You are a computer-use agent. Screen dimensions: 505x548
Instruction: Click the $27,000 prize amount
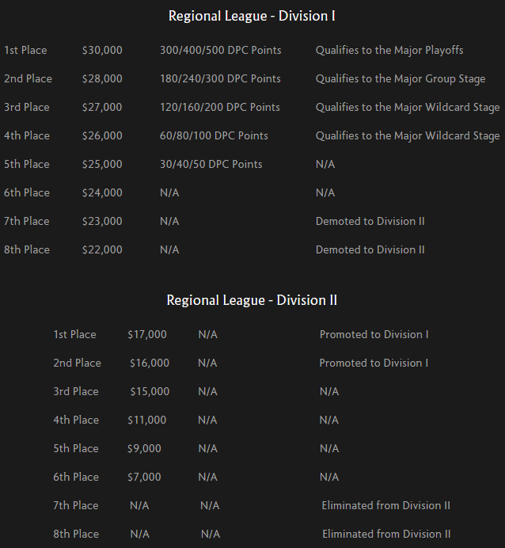(x=102, y=107)
